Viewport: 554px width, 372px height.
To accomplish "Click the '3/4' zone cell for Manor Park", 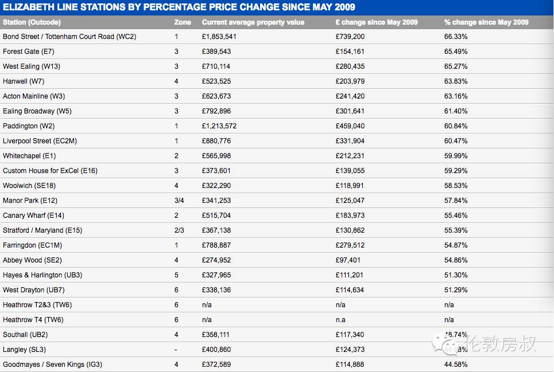I will 179,201.
